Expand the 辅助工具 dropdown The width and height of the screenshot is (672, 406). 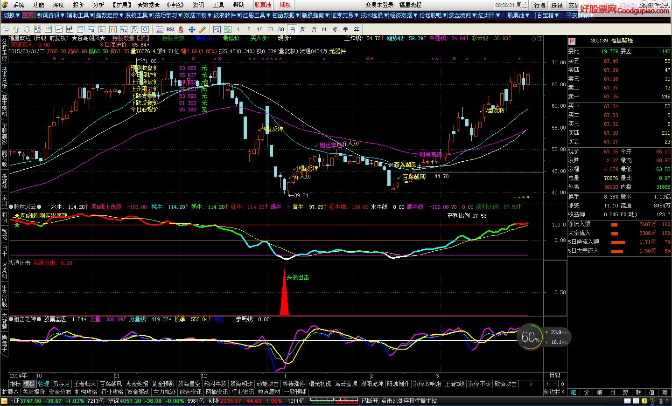pos(79,15)
